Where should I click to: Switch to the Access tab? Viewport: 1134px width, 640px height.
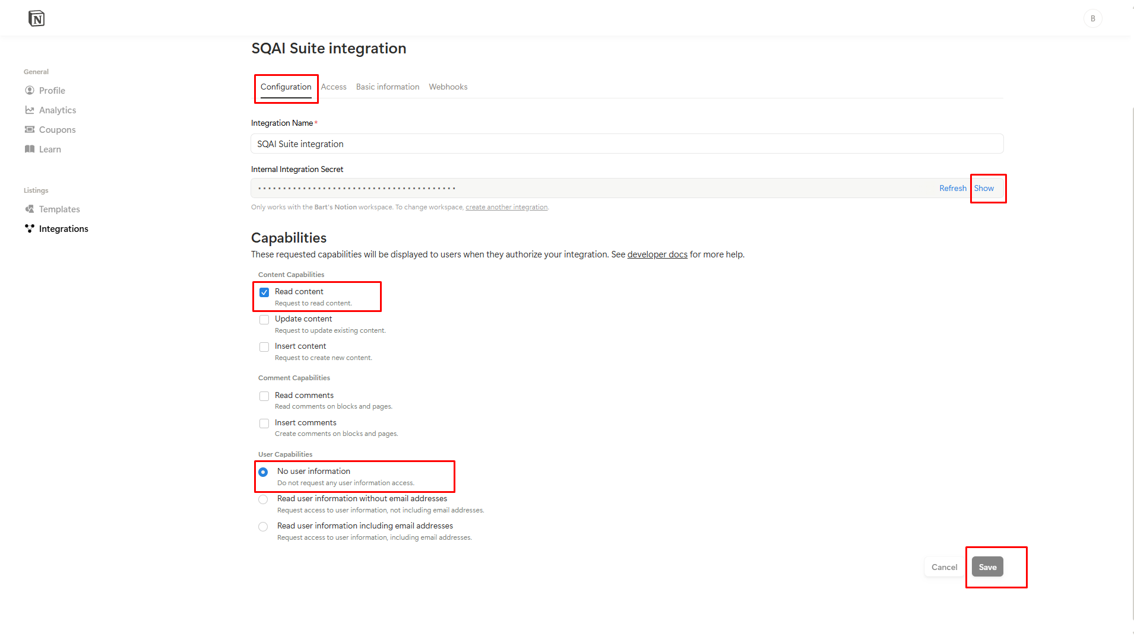(334, 87)
